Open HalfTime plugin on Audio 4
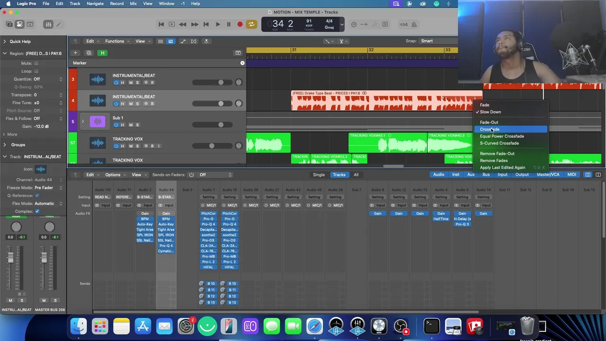This screenshot has width=606, height=341. point(441,219)
